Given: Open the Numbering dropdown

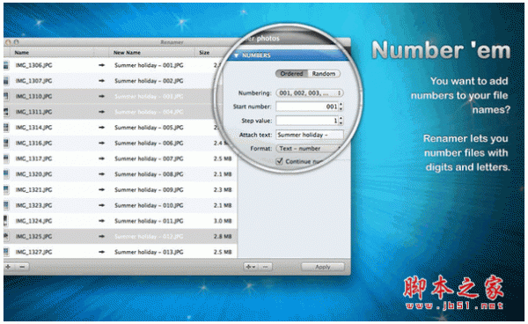Looking at the screenshot, I should [310, 93].
